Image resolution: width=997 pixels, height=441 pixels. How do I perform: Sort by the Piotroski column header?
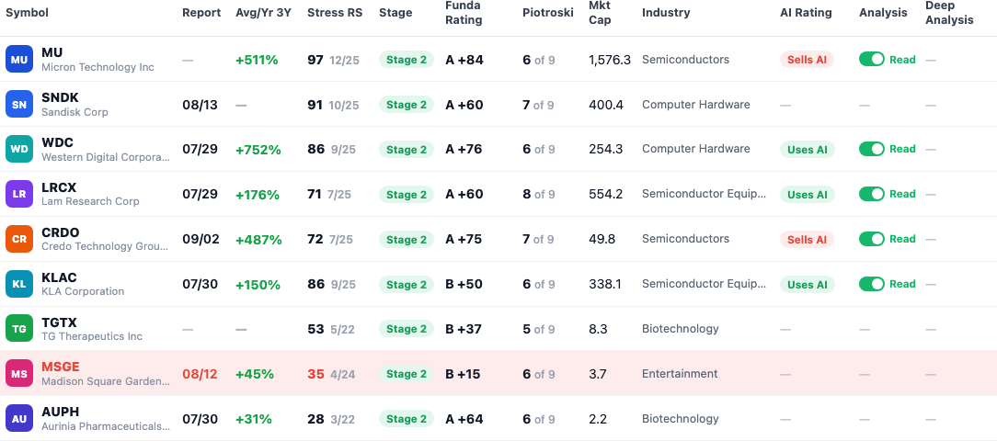(x=547, y=13)
